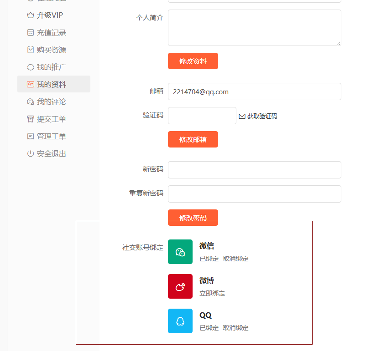Click 立即绑定 to bind Weibo
The image size is (392, 351).
click(211, 293)
